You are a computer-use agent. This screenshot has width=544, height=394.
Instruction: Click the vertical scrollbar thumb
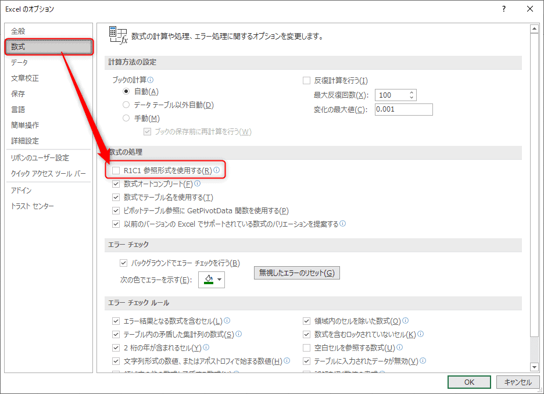(x=534, y=185)
